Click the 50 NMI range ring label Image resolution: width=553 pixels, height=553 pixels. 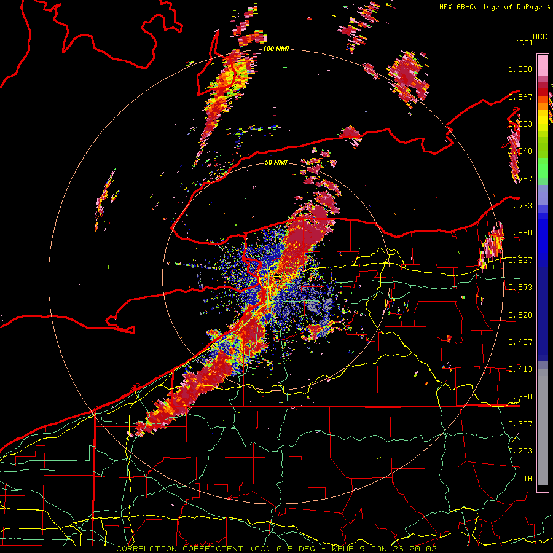[276, 163]
